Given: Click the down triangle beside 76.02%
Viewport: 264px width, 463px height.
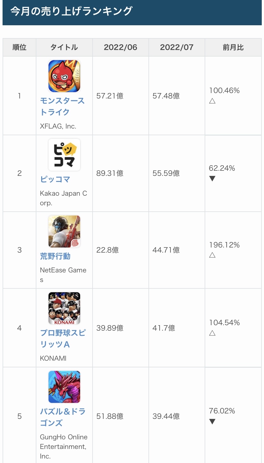Looking at the screenshot, I should (x=212, y=421).
